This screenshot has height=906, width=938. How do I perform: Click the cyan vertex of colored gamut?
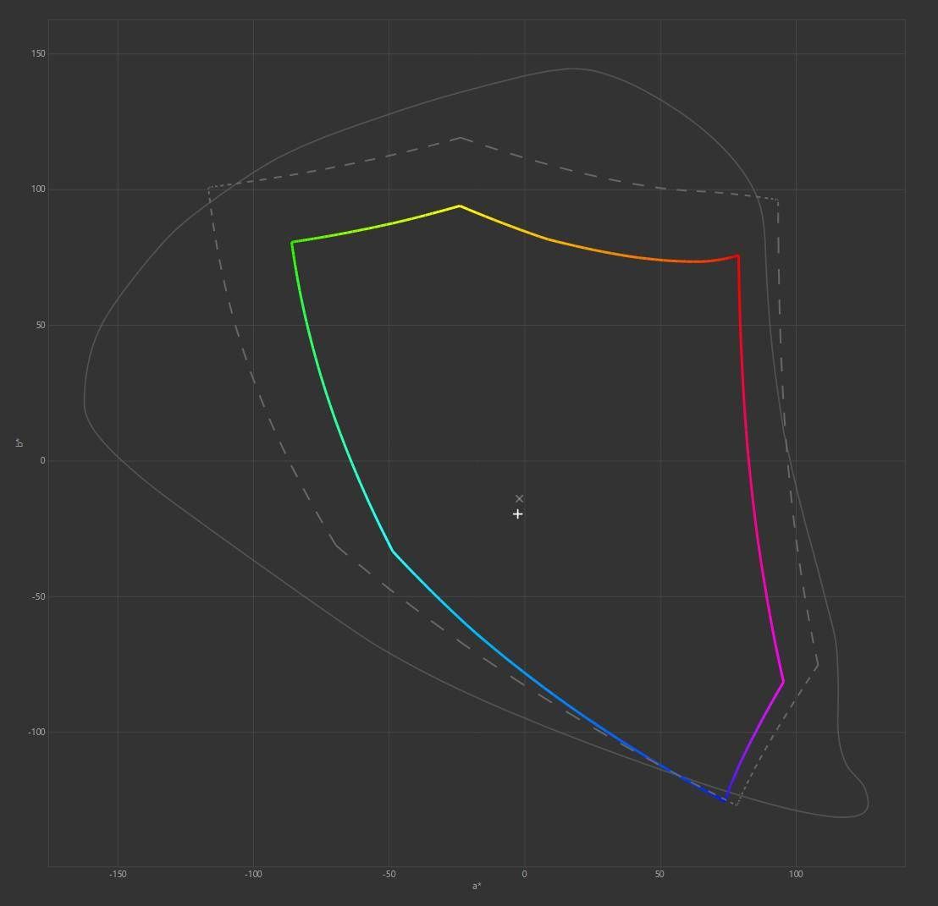393,551
